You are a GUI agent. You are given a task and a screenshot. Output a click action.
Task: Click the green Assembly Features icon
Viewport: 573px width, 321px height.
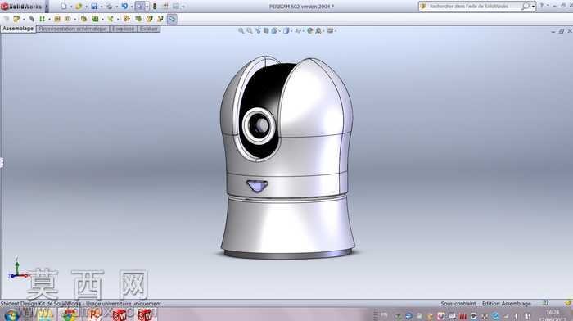pos(96,19)
